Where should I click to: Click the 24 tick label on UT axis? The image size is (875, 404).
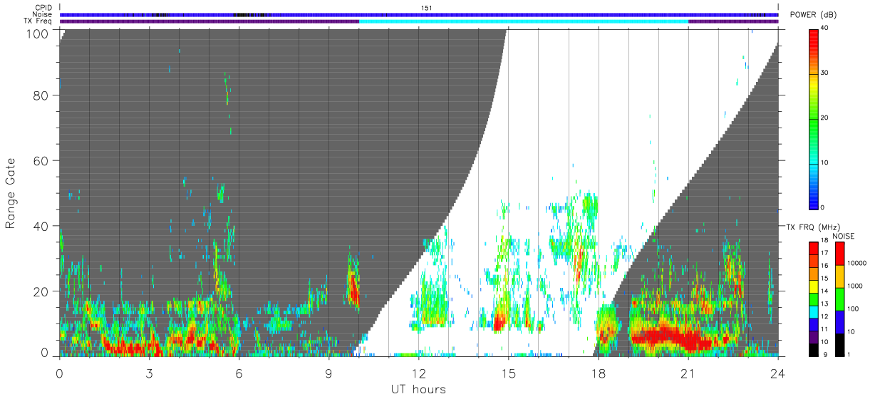tap(777, 373)
